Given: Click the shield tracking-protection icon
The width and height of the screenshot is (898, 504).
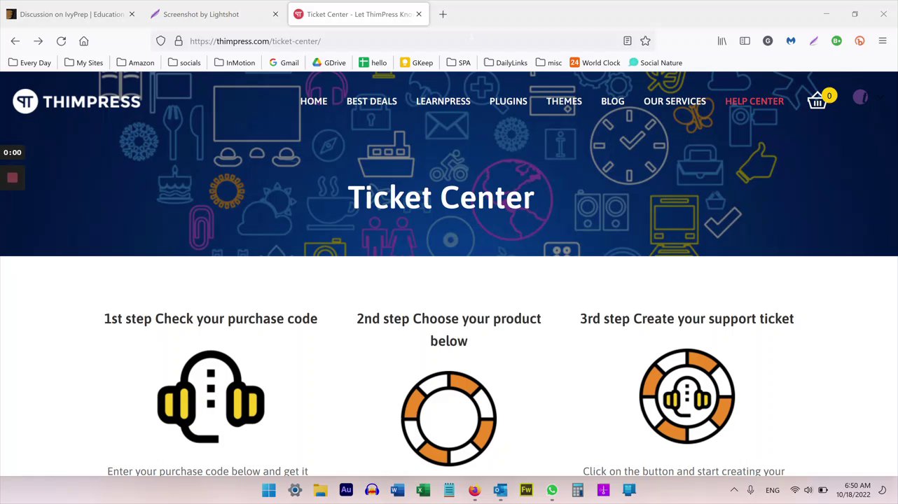Looking at the screenshot, I should click(x=161, y=41).
